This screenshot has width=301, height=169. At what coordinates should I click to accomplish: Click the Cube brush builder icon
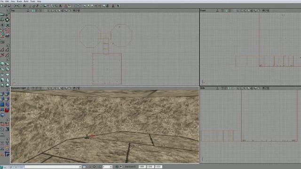[x=2, y=64]
